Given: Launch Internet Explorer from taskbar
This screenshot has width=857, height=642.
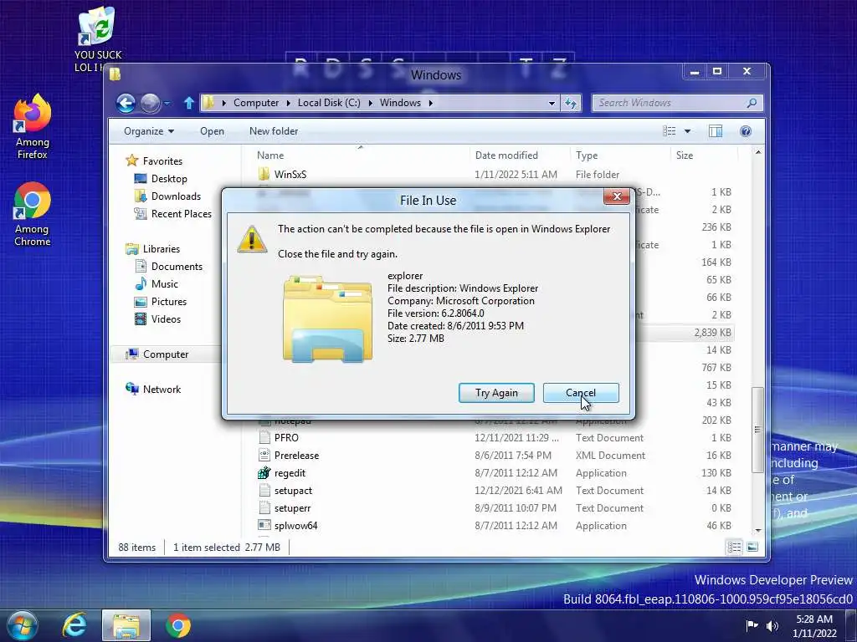Looking at the screenshot, I should click(74, 625).
